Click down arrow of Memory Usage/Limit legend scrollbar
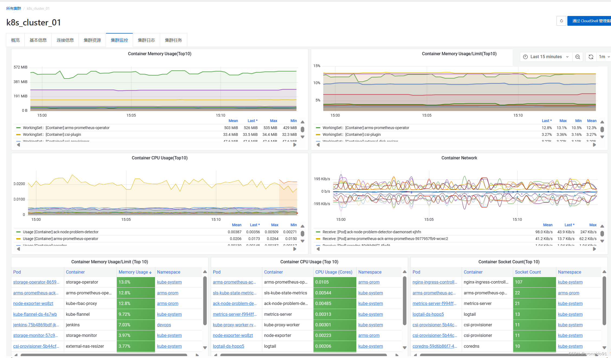Viewport: 611px width, 358px height. [x=602, y=137]
